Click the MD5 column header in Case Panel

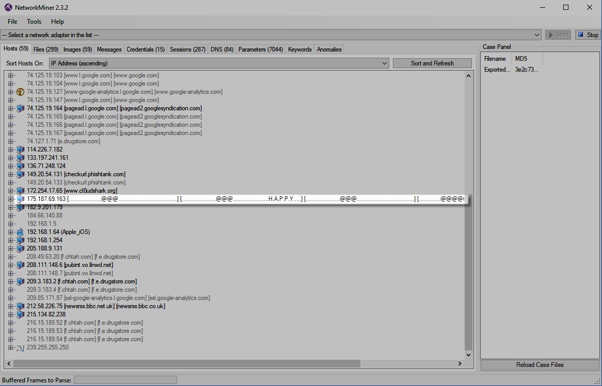(x=527, y=59)
